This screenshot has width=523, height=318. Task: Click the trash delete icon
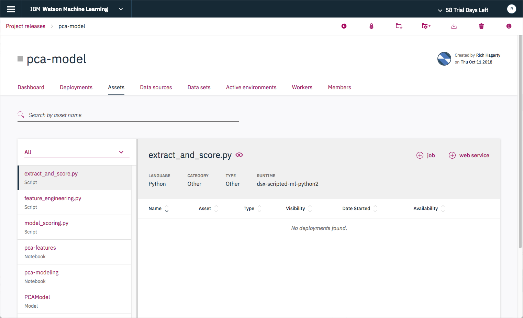481,26
